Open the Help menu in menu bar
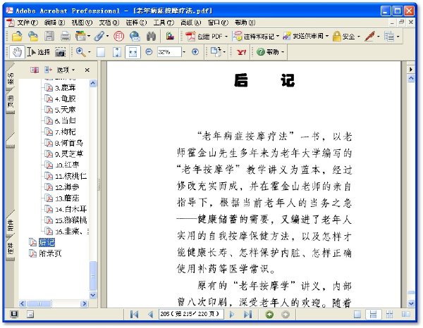 (245, 23)
